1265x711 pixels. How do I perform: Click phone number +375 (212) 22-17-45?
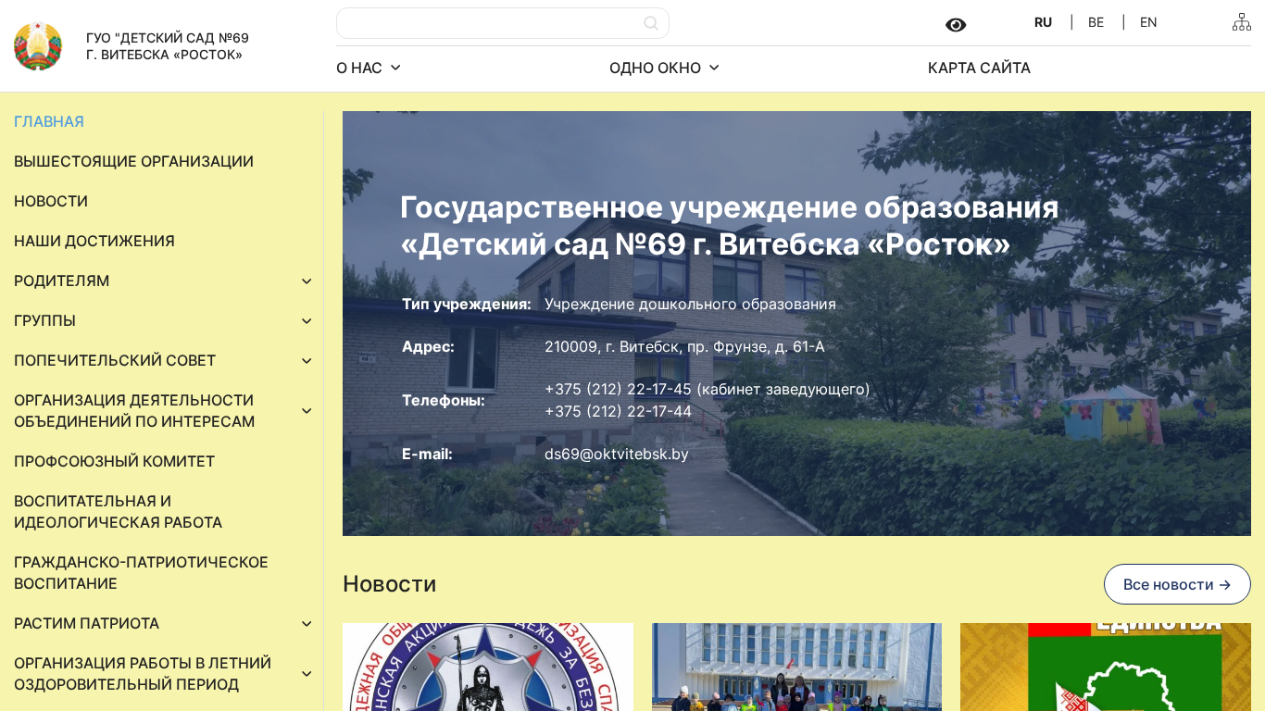(618, 389)
